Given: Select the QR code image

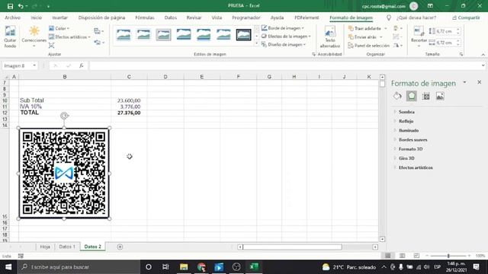Looking at the screenshot, I should click(x=64, y=174).
